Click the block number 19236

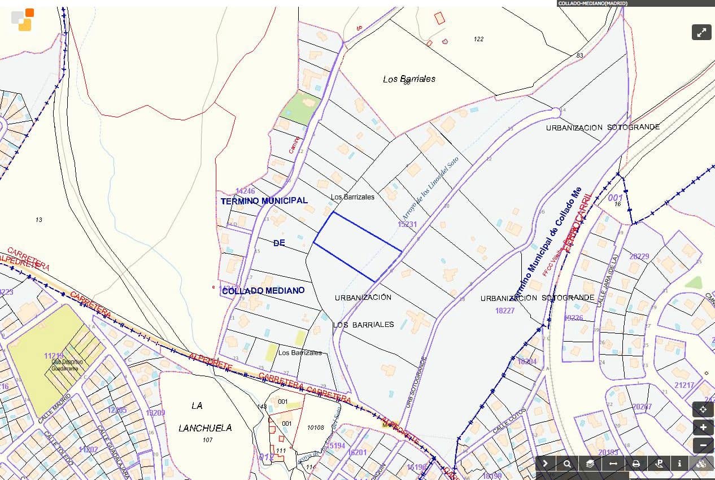573,318
